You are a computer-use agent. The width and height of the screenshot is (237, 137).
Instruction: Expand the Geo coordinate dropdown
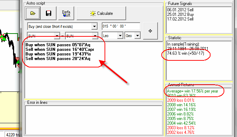tap(137, 36)
